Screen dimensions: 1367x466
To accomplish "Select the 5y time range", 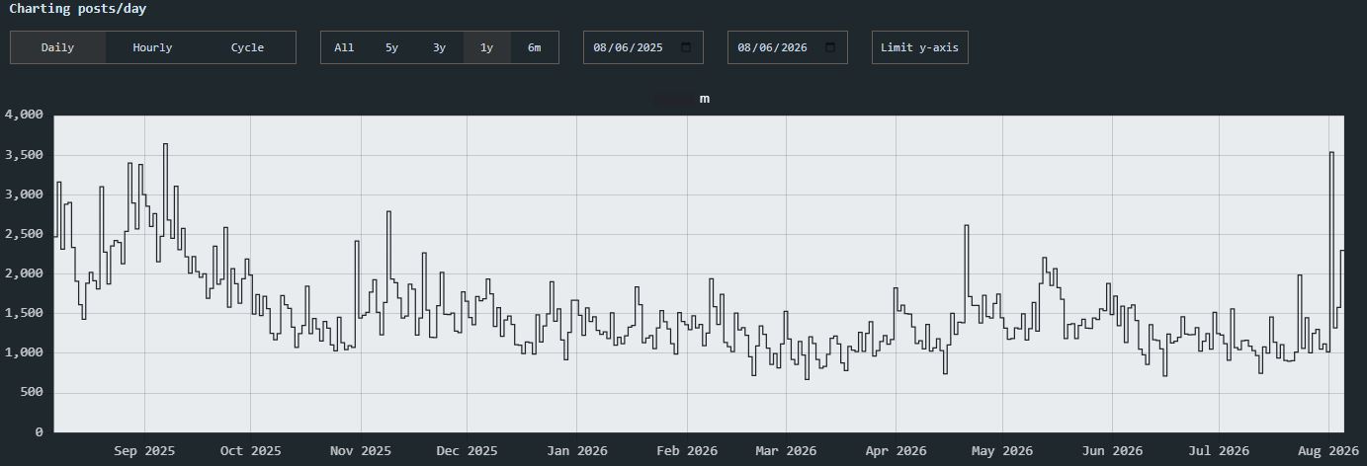I will point(391,47).
